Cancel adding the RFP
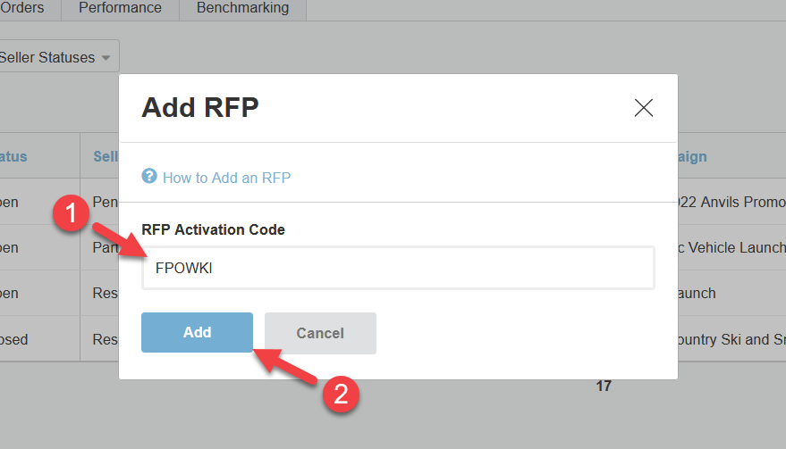The image size is (786, 449). [320, 333]
